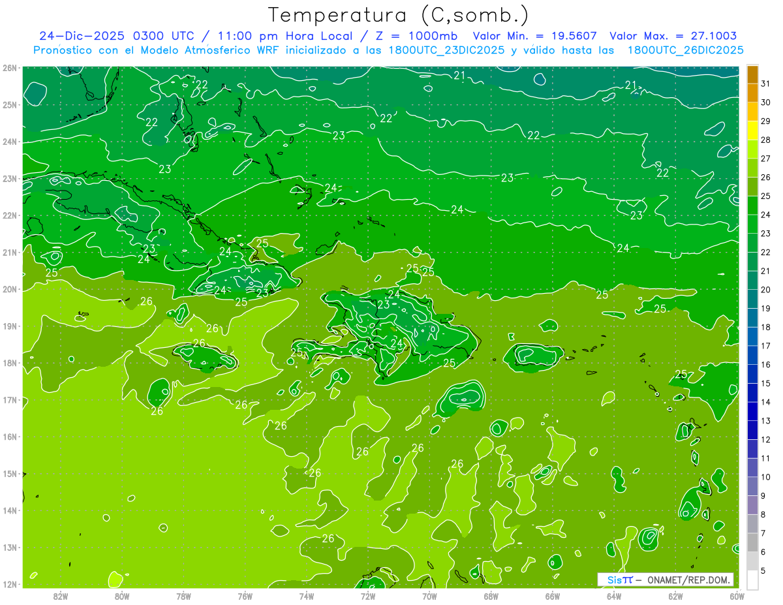Select the orange legend swatch between 30 and 31

752,93
